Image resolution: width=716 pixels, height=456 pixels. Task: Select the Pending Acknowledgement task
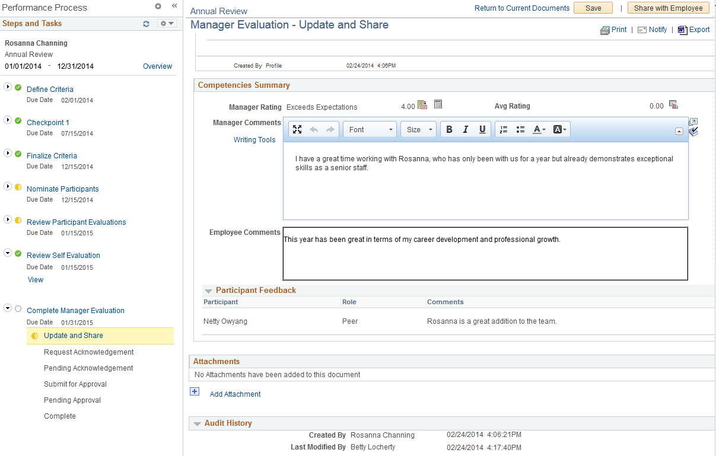(88, 368)
